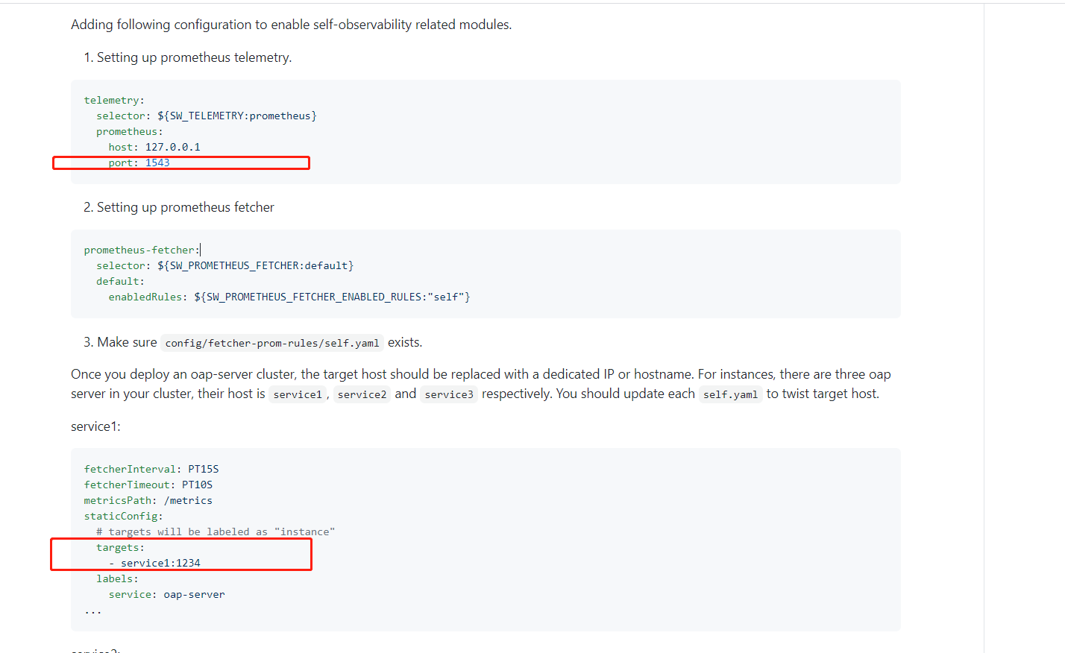This screenshot has width=1065, height=653.
Task: Click inline code 'self.yaml' in paragraph
Action: pos(730,394)
